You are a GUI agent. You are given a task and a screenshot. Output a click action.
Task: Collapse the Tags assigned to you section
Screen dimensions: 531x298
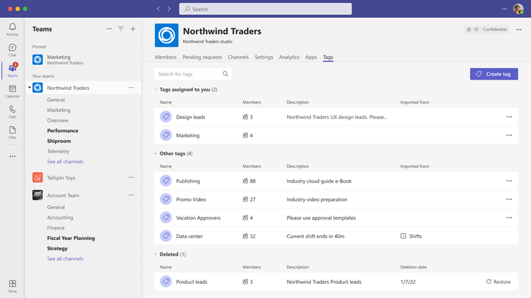(x=156, y=89)
